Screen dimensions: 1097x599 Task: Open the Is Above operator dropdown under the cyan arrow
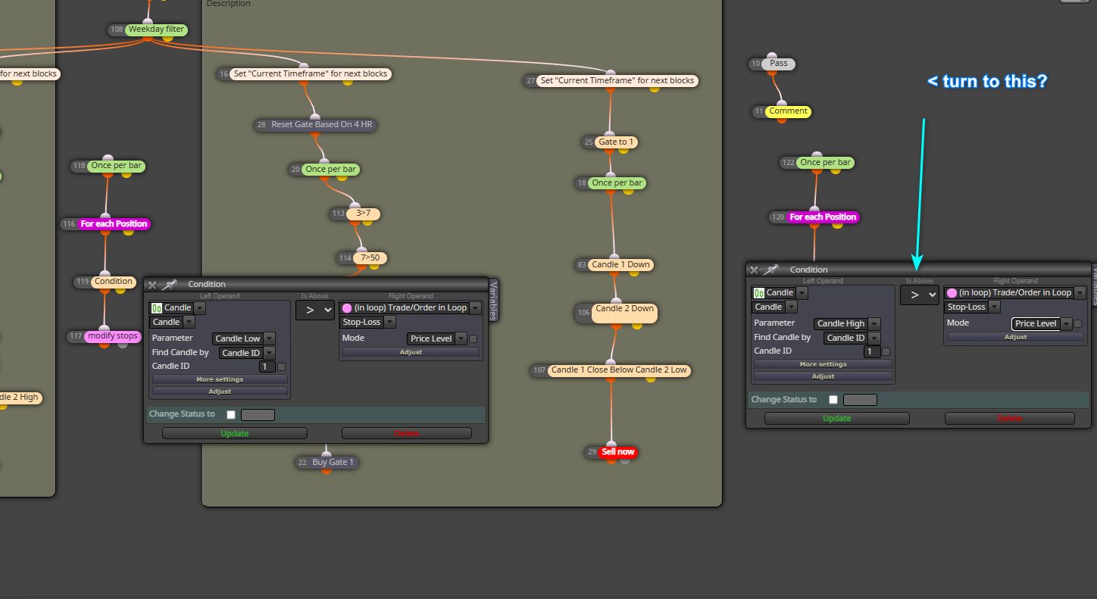[920, 295]
